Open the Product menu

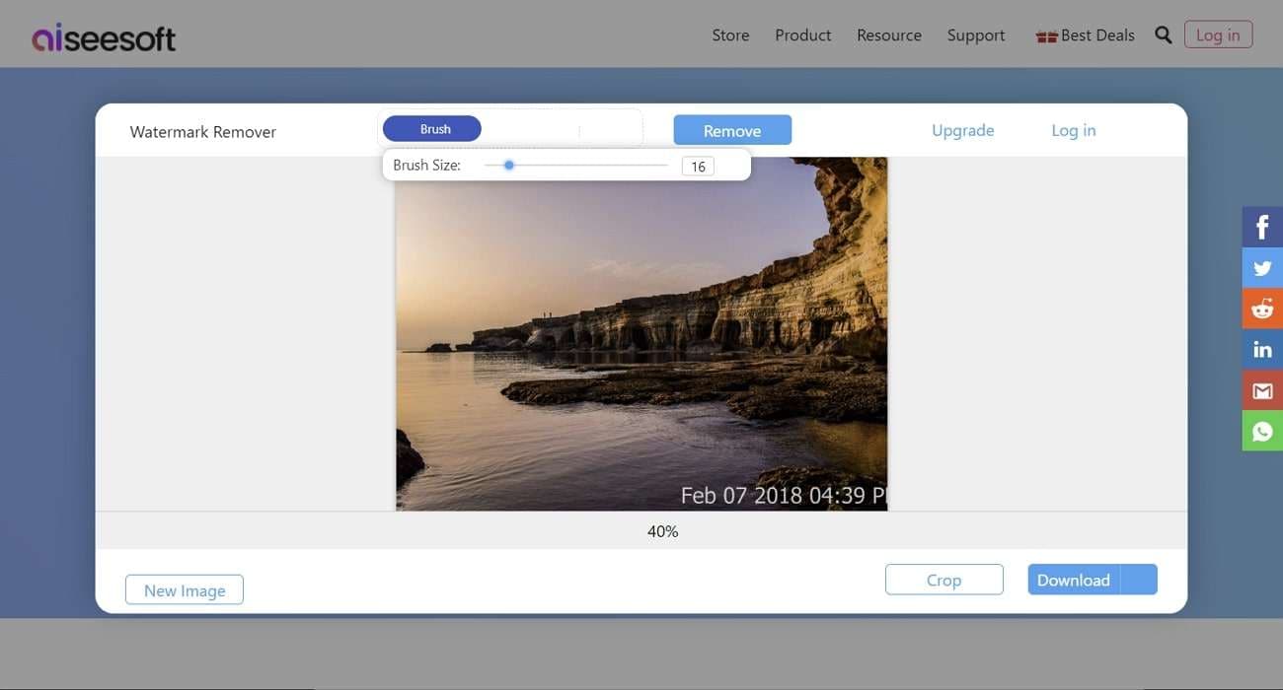(x=801, y=33)
